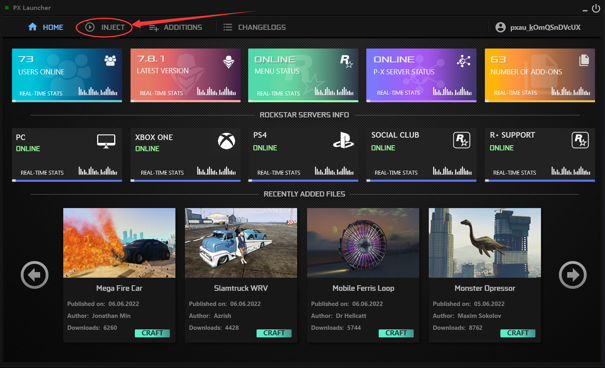Go to the HOME tab
Screen dimensions: 605x368
pos(46,27)
